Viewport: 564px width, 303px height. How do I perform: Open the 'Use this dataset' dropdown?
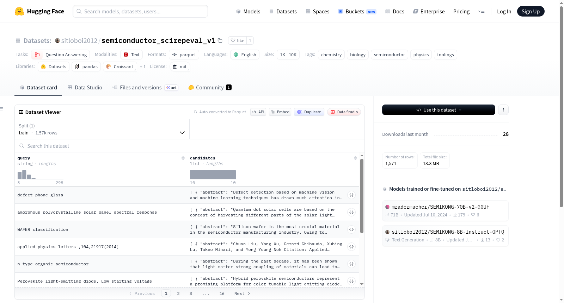(x=439, y=110)
